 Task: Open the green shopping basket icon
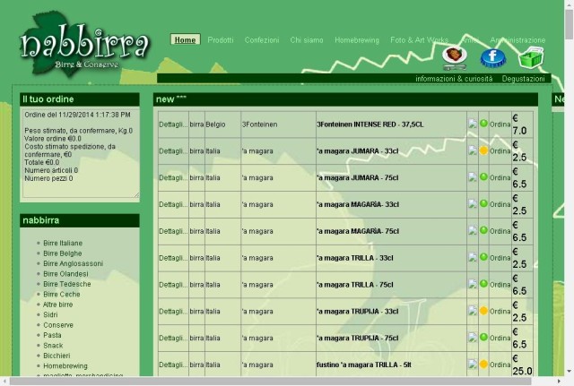pyautogui.click(x=531, y=57)
